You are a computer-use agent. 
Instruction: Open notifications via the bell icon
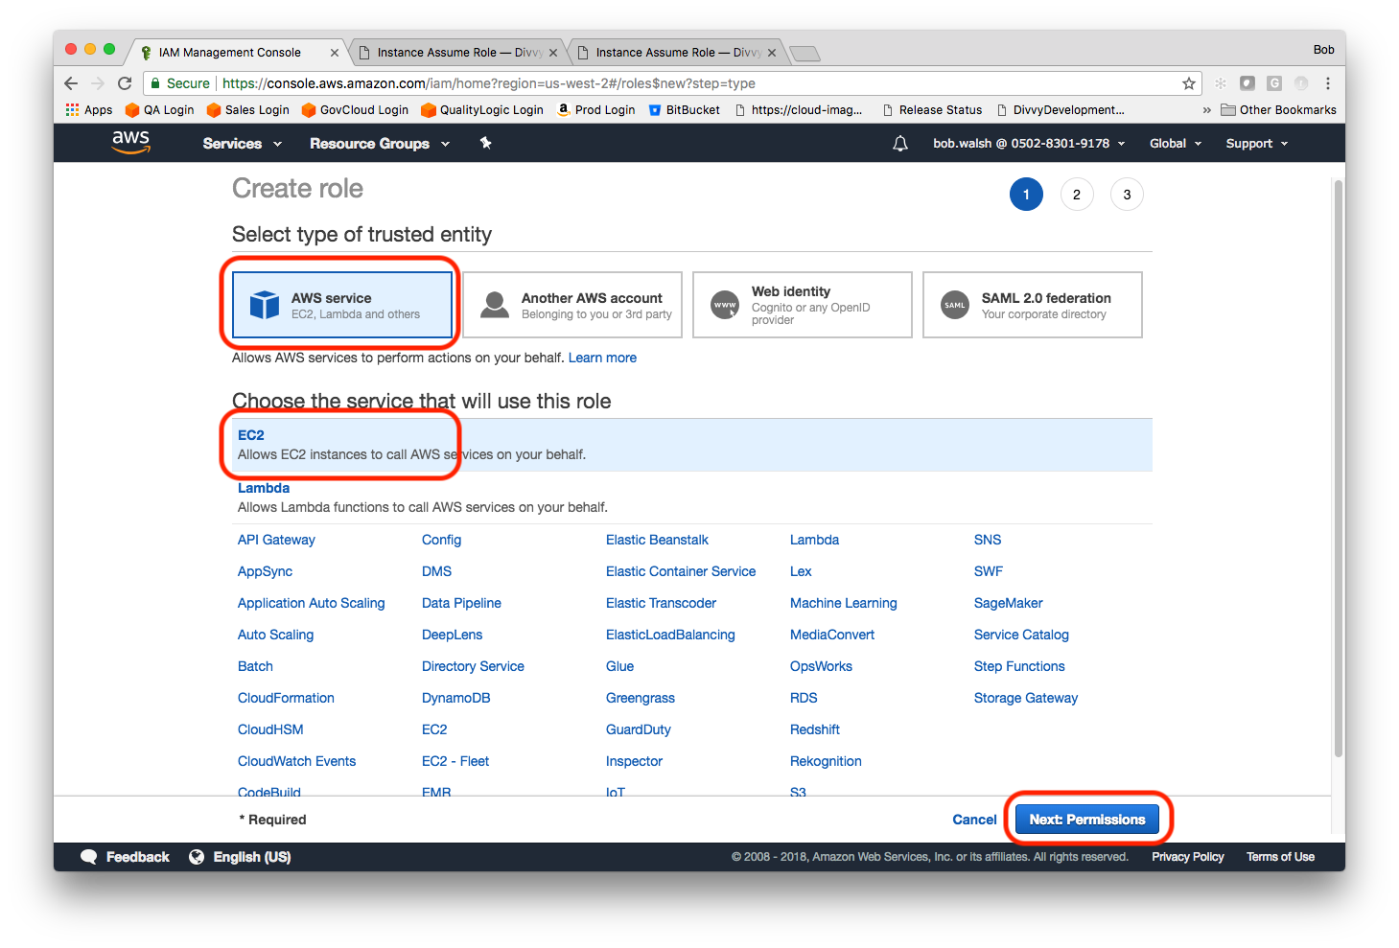pos(900,144)
